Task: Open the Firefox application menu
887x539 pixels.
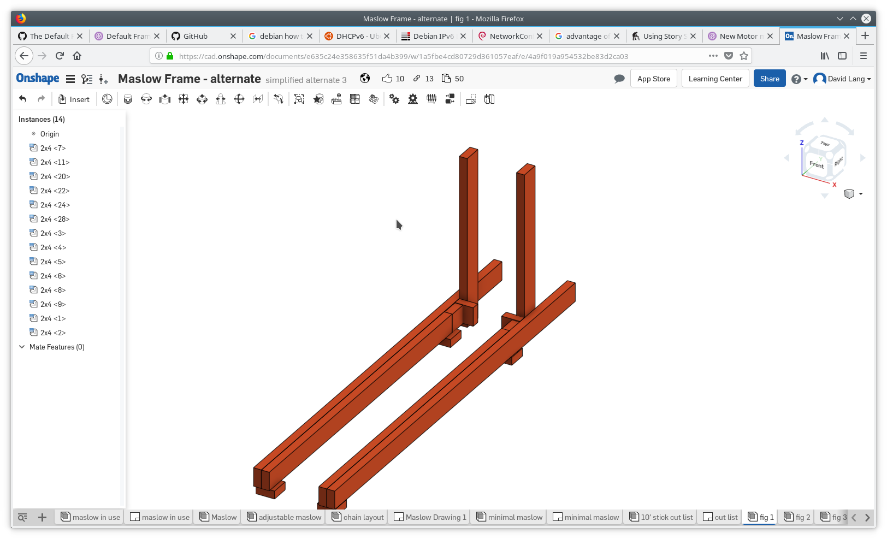Action: [x=864, y=56]
